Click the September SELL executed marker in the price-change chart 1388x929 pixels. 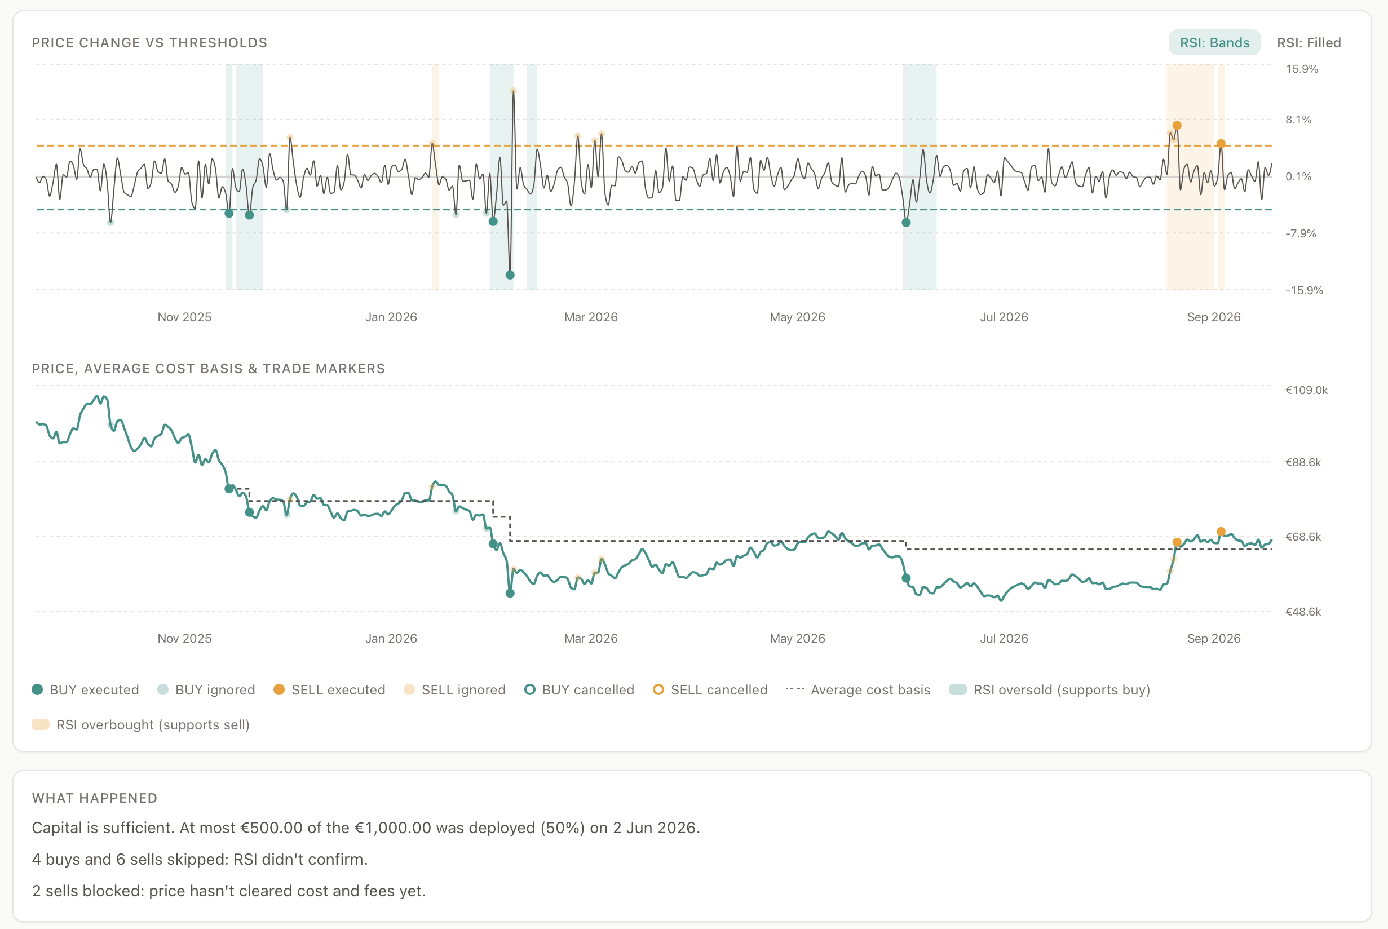[x=1221, y=143]
